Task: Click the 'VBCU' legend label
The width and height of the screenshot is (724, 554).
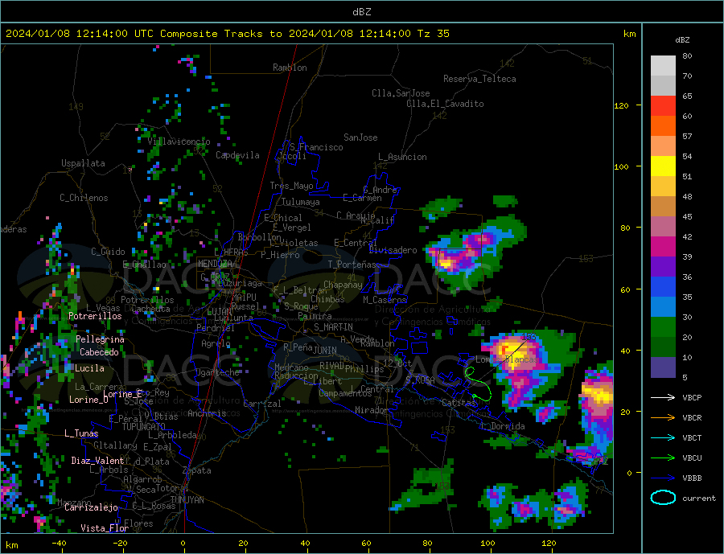Action: [x=692, y=458]
